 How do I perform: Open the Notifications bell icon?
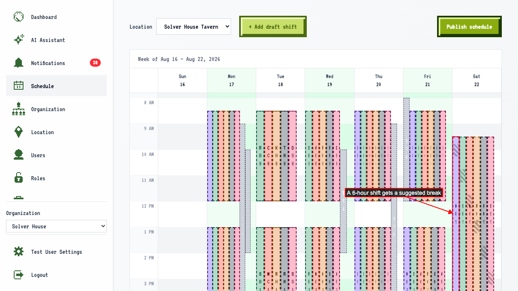click(x=19, y=63)
